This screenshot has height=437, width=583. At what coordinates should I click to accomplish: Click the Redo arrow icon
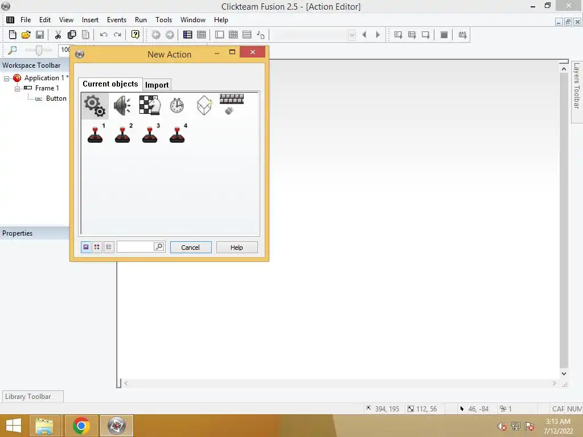pos(117,35)
